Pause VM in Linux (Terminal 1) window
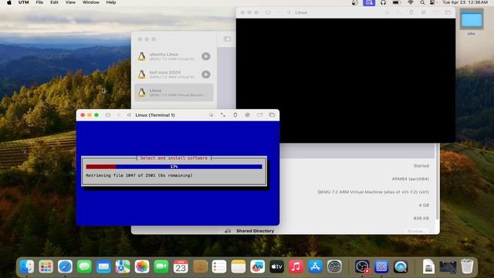The width and height of the screenshot is (494, 278). (x=118, y=115)
